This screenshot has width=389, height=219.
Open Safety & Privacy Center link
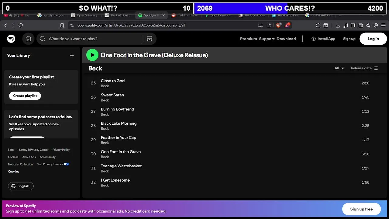pos(34,150)
